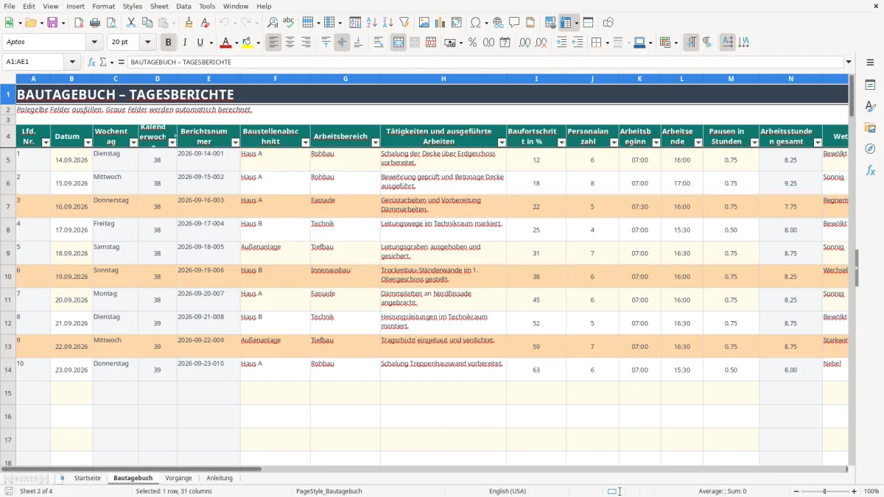The image size is (884, 497).
Task: Click the AutoFilter funnel icon
Action: 404,23
